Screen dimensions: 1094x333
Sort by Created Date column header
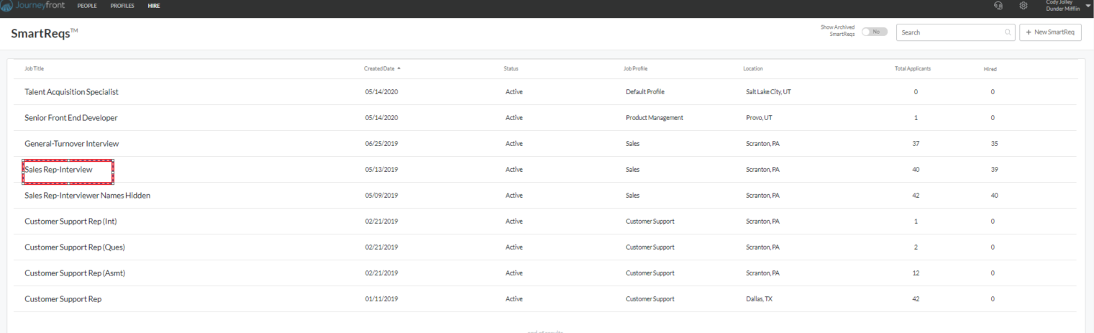click(379, 69)
